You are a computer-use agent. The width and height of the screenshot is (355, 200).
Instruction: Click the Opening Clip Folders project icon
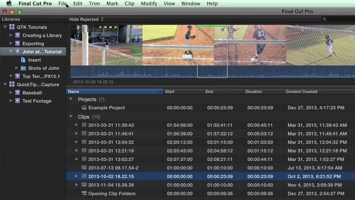[84, 193]
